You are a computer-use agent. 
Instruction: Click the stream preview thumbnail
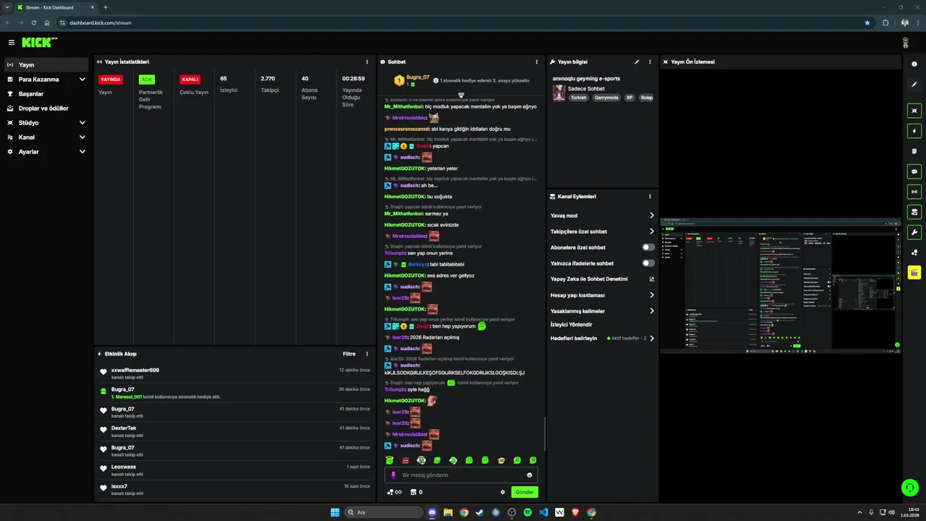tap(781, 285)
